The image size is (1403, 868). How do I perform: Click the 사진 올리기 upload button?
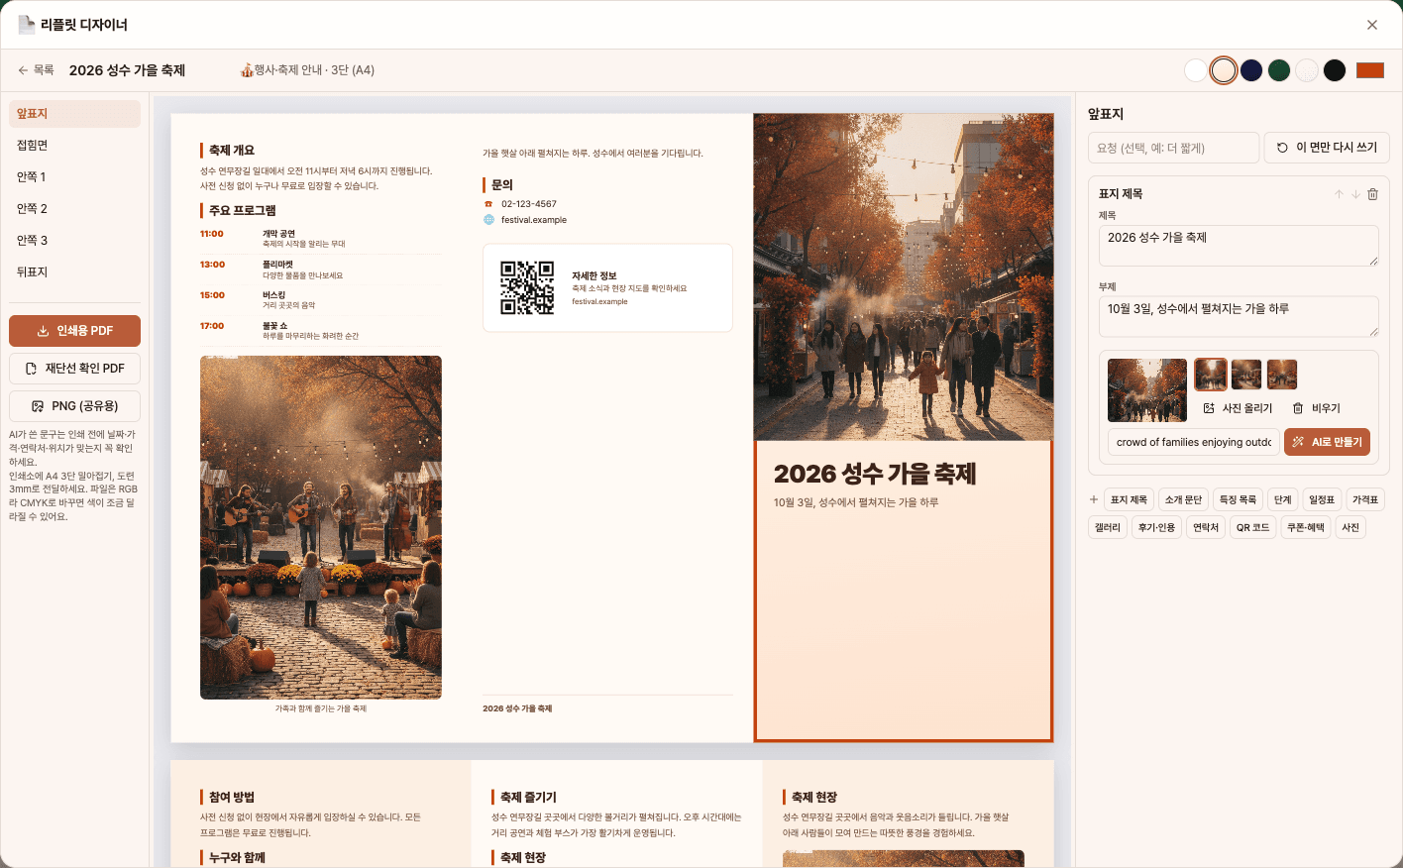click(x=1238, y=408)
